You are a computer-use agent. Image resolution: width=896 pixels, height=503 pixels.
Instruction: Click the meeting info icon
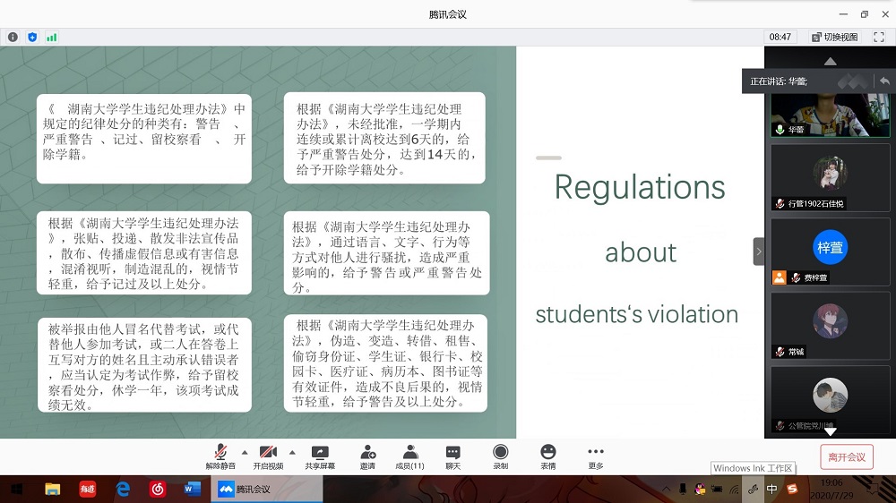13,38
